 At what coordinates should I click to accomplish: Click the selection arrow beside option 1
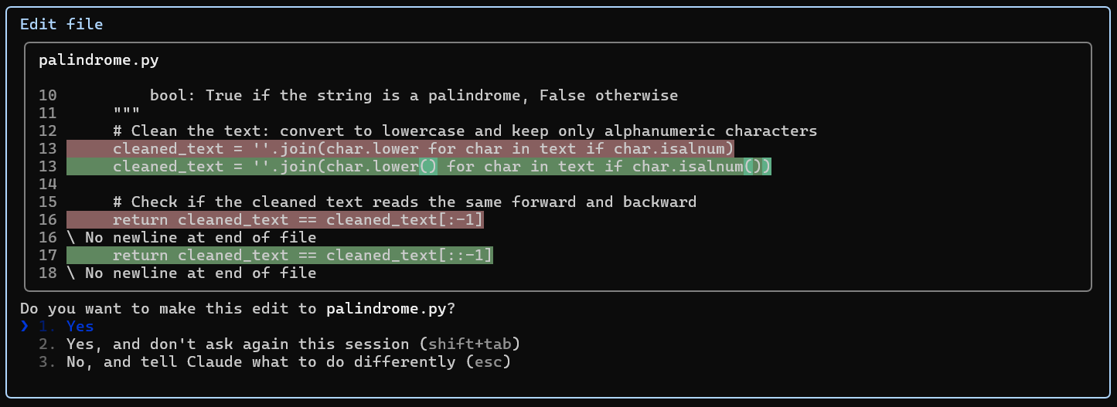pyautogui.click(x=24, y=327)
